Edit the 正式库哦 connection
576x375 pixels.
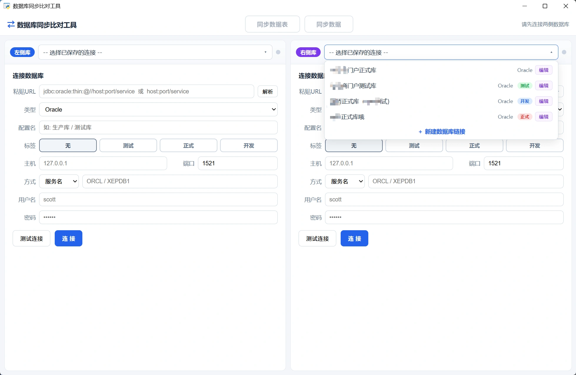pyautogui.click(x=544, y=117)
